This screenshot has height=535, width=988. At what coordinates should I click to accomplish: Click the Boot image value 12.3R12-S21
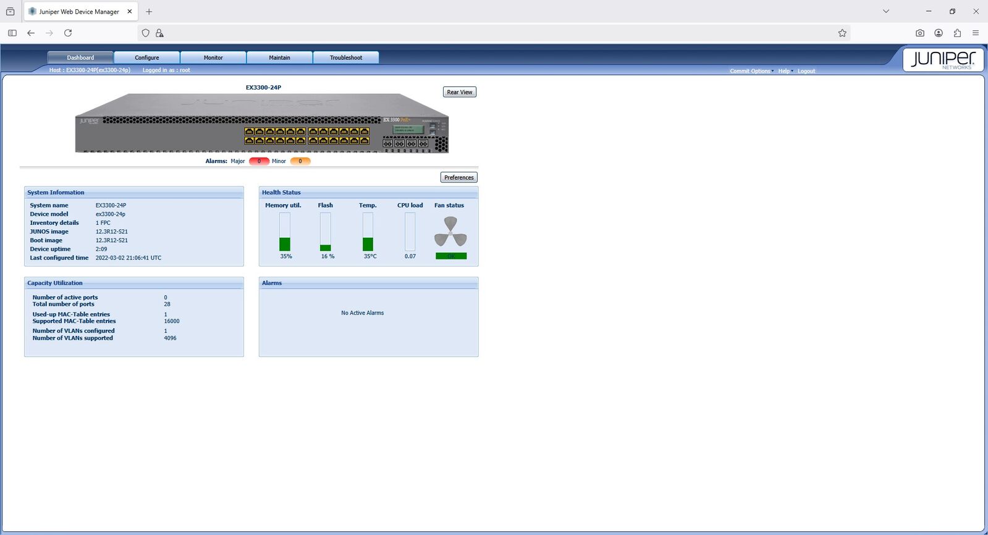(x=112, y=240)
